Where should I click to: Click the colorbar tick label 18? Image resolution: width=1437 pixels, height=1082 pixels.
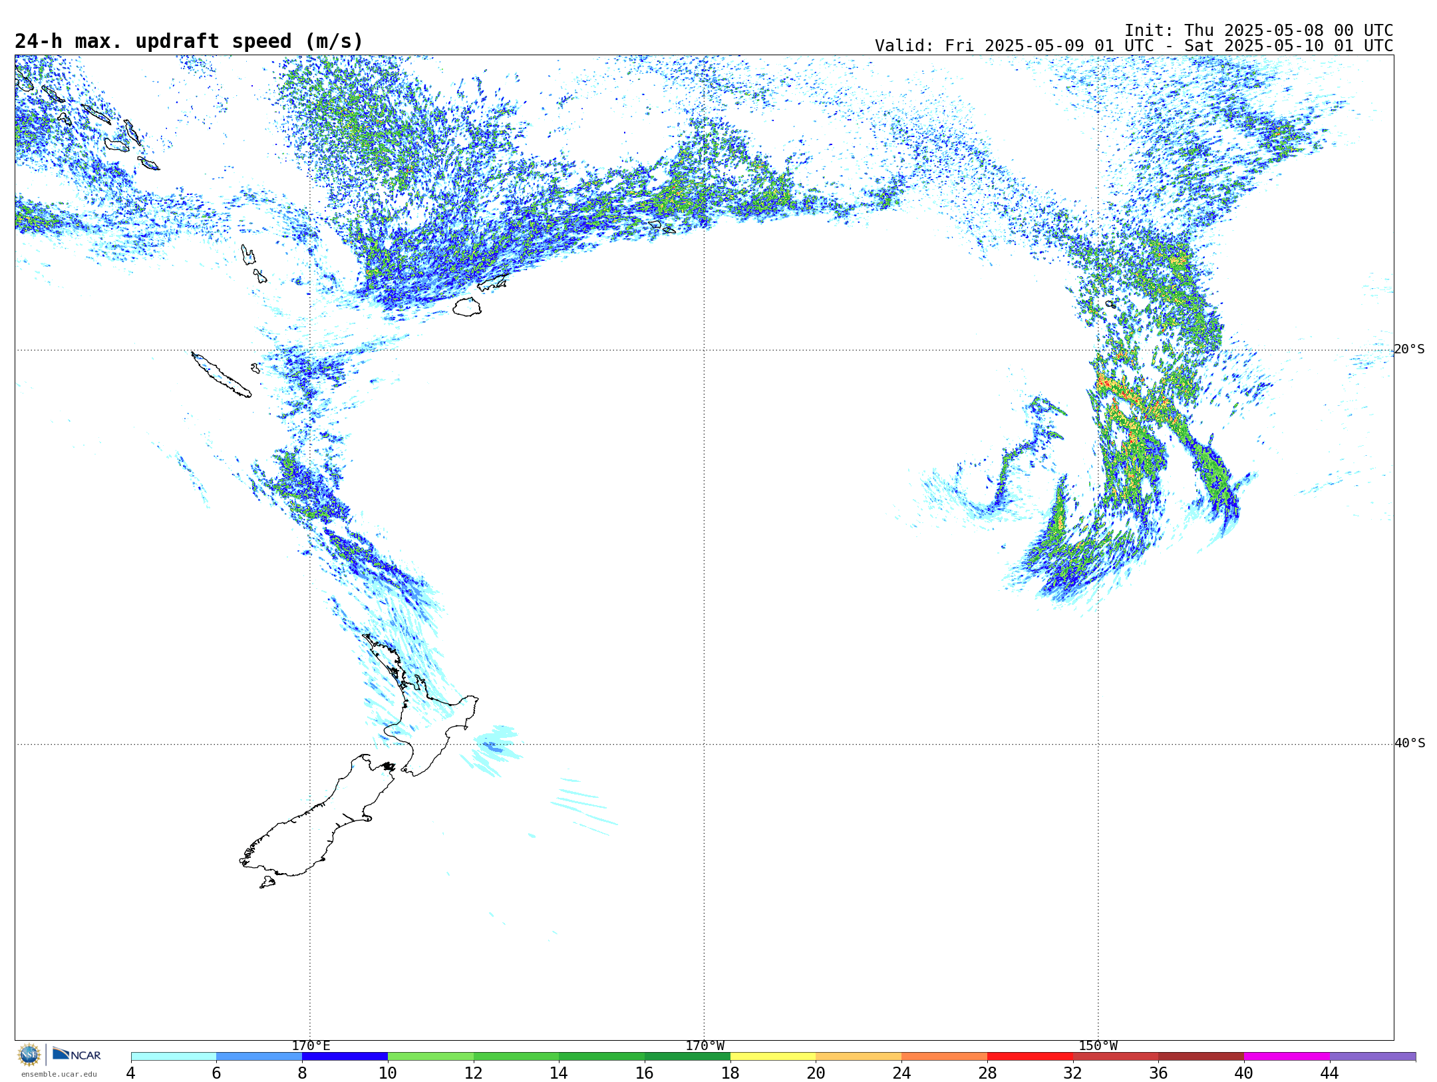click(730, 1073)
